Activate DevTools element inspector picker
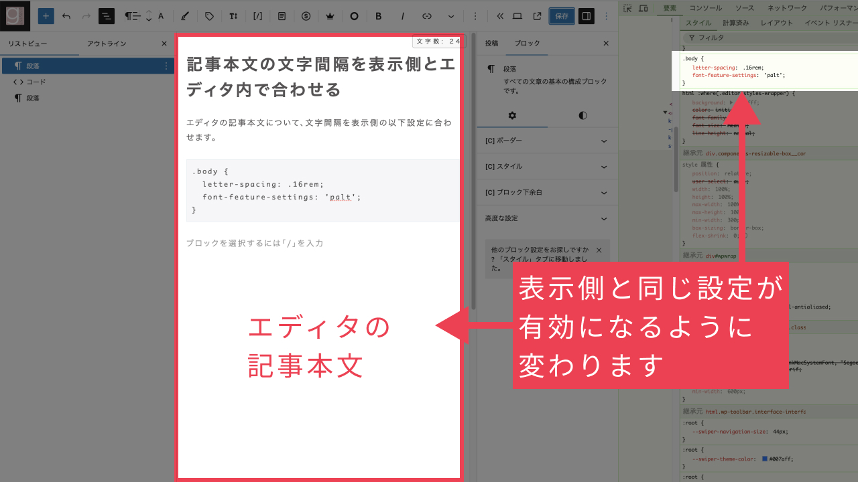 [x=627, y=8]
